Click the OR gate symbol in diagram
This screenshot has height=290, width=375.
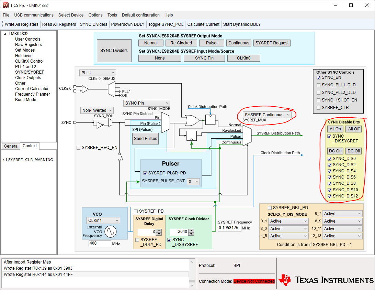(x=192, y=120)
